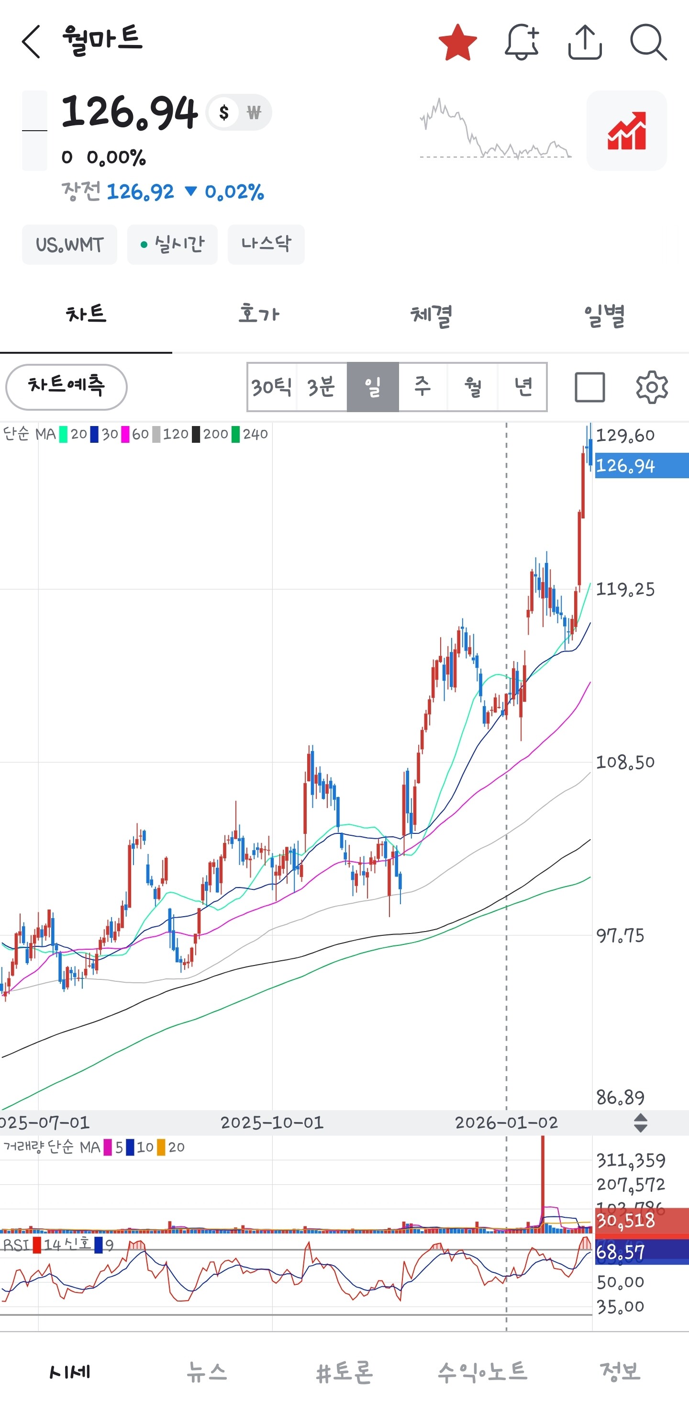This screenshot has width=689, height=1415.
Task: Select the 월 monthly chart interval
Action: (473, 387)
